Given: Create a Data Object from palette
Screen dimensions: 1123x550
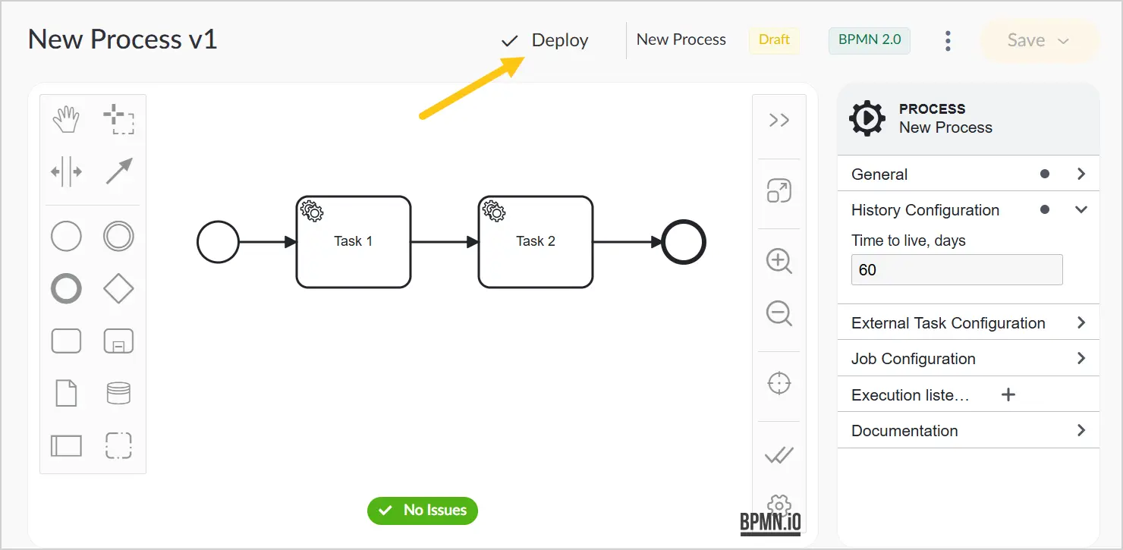Looking at the screenshot, I should pos(66,393).
